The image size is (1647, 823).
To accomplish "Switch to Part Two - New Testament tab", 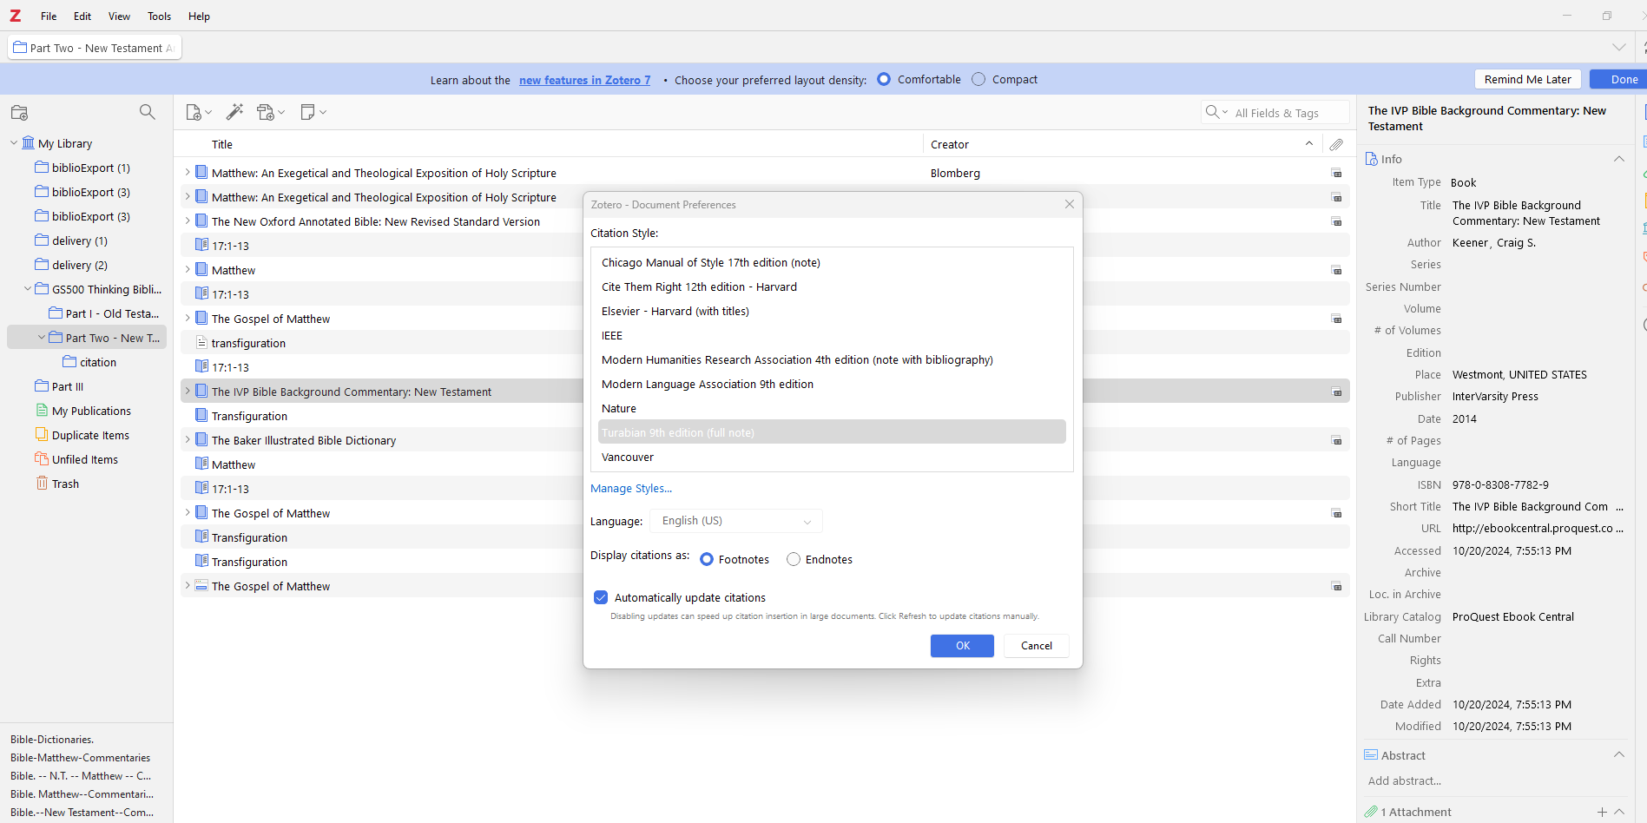I will pos(95,48).
